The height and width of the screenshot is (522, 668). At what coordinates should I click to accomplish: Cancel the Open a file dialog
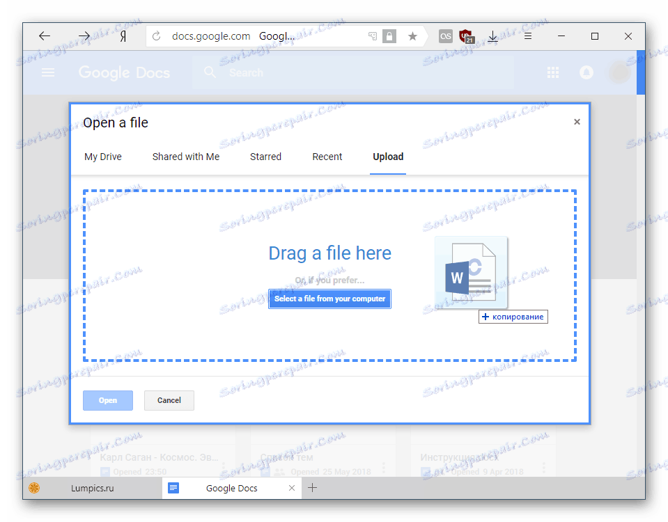(x=169, y=400)
